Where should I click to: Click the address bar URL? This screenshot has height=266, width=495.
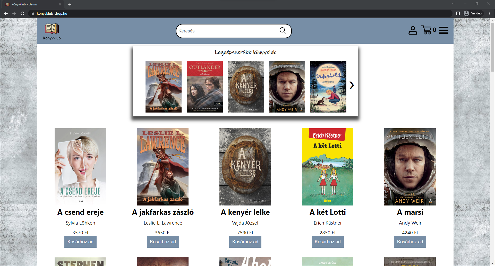[x=52, y=13]
